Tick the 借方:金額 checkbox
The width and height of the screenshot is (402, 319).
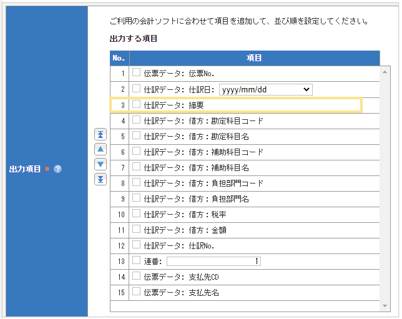(137, 230)
